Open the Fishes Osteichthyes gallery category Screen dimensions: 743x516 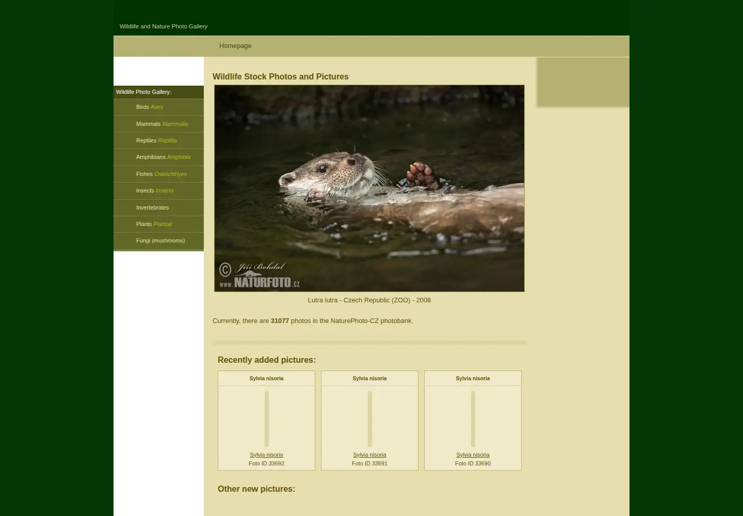pos(158,174)
